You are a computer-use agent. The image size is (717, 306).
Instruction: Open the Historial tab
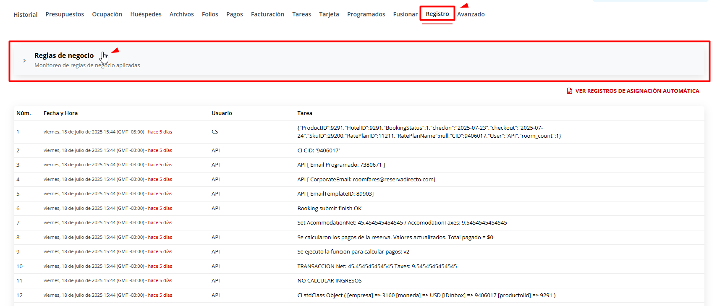coord(25,15)
